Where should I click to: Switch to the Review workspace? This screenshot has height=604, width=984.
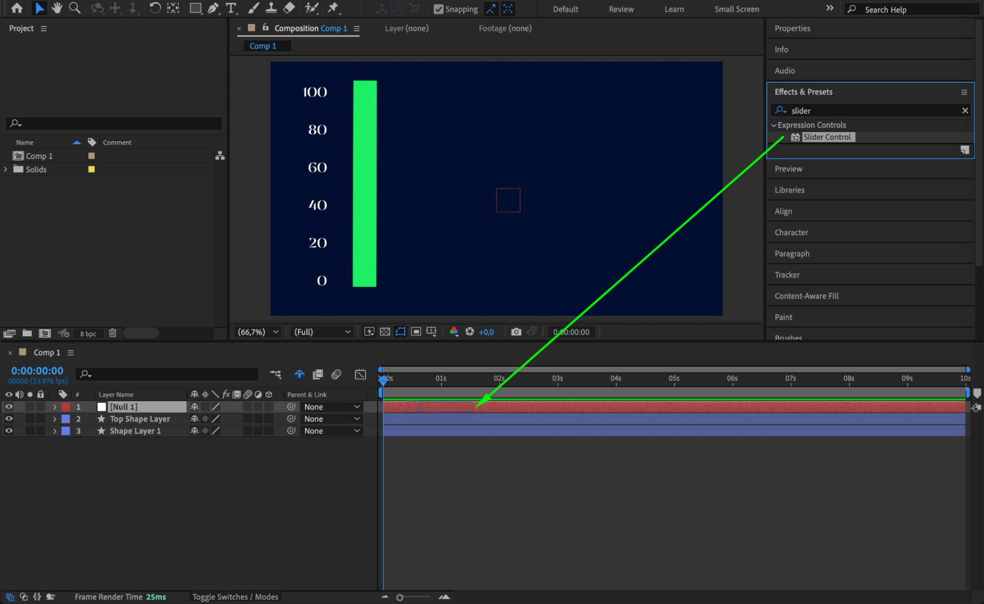(621, 9)
